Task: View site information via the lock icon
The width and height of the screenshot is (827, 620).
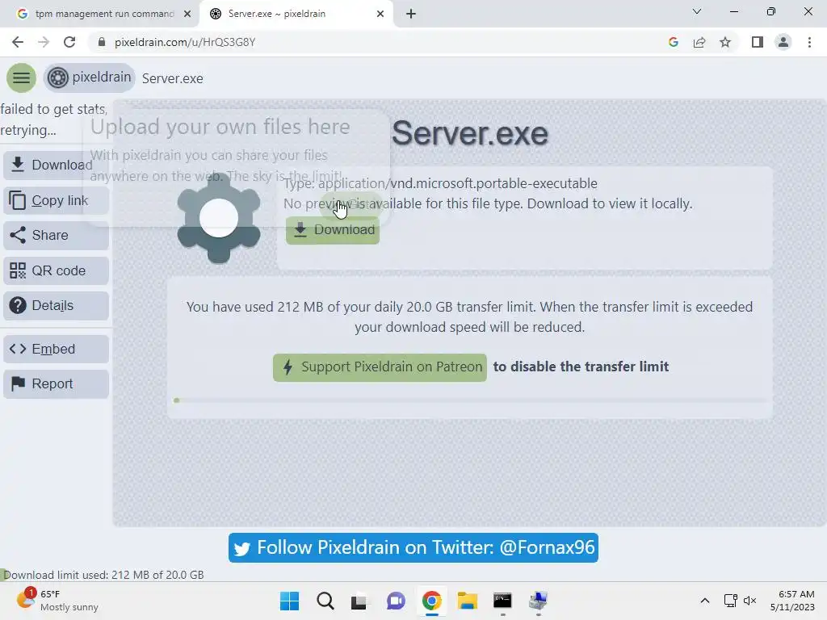Action: coord(102,42)
